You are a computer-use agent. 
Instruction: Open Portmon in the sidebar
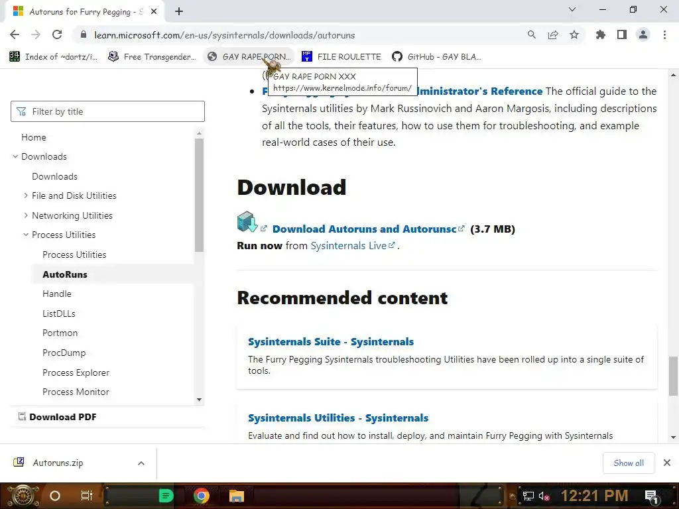(60, 333)
